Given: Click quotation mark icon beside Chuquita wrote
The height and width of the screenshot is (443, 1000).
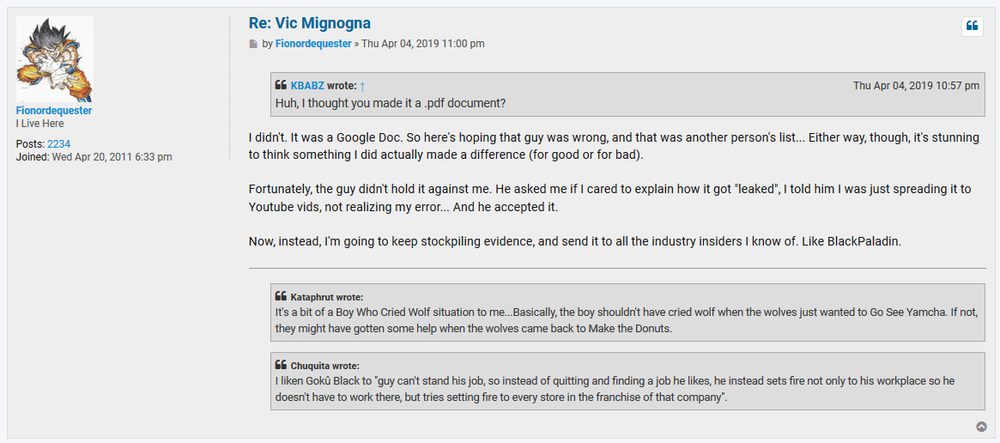Looking at the screenshot, I should tap(281, 365).
